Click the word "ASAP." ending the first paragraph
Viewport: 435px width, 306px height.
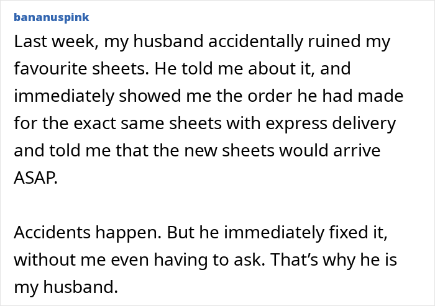click(36, 178)
